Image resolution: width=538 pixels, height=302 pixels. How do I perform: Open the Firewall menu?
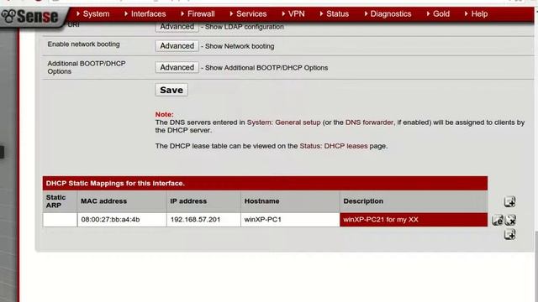click(198, 13)
